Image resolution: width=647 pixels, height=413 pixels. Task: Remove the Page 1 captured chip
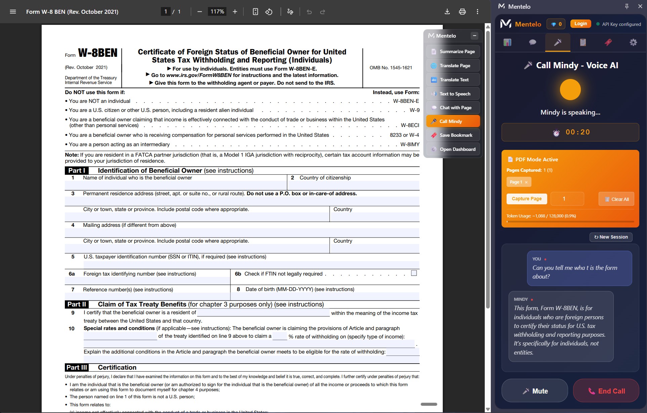(526, 182)
